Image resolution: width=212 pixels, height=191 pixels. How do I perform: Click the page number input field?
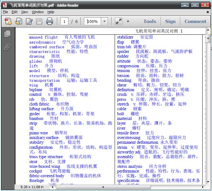click(x=64, y=21)
